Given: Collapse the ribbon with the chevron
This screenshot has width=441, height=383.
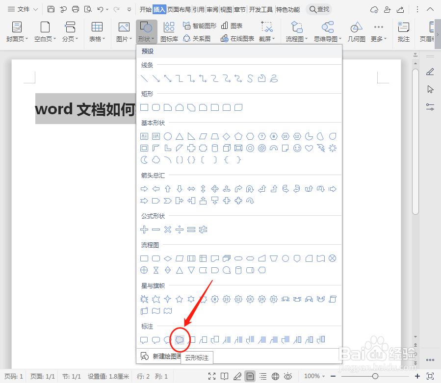Looking at the screenshot, I should click(430, 9).
